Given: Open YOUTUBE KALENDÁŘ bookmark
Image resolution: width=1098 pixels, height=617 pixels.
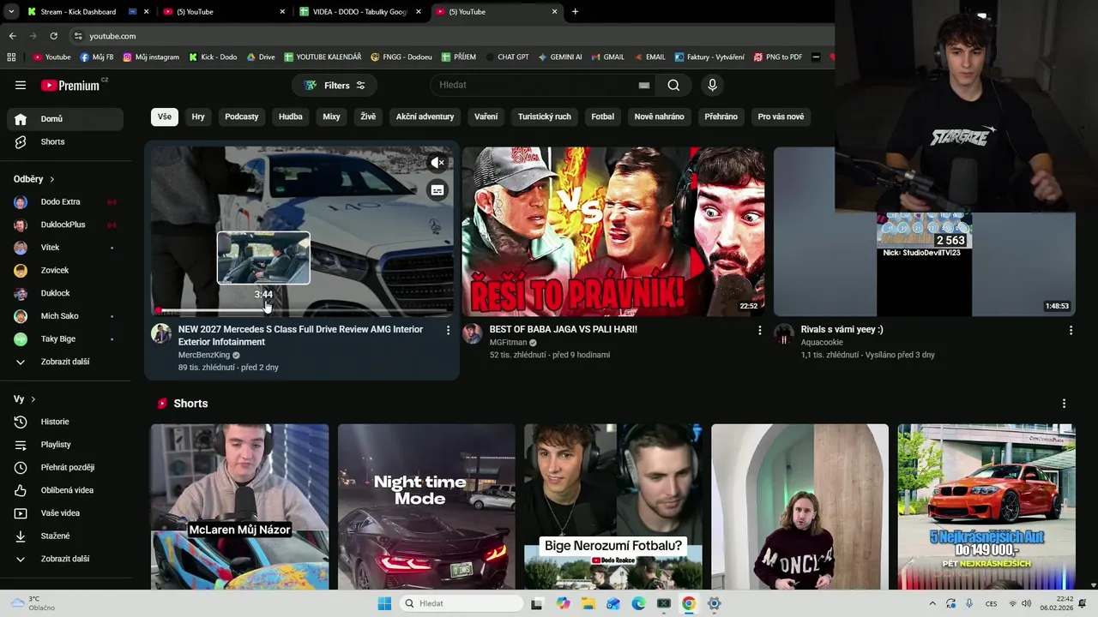Looking at the screenshot, I should (323, 57).
